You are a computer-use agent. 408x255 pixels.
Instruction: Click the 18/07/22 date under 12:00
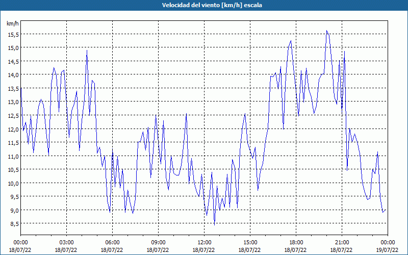(203, 250)
